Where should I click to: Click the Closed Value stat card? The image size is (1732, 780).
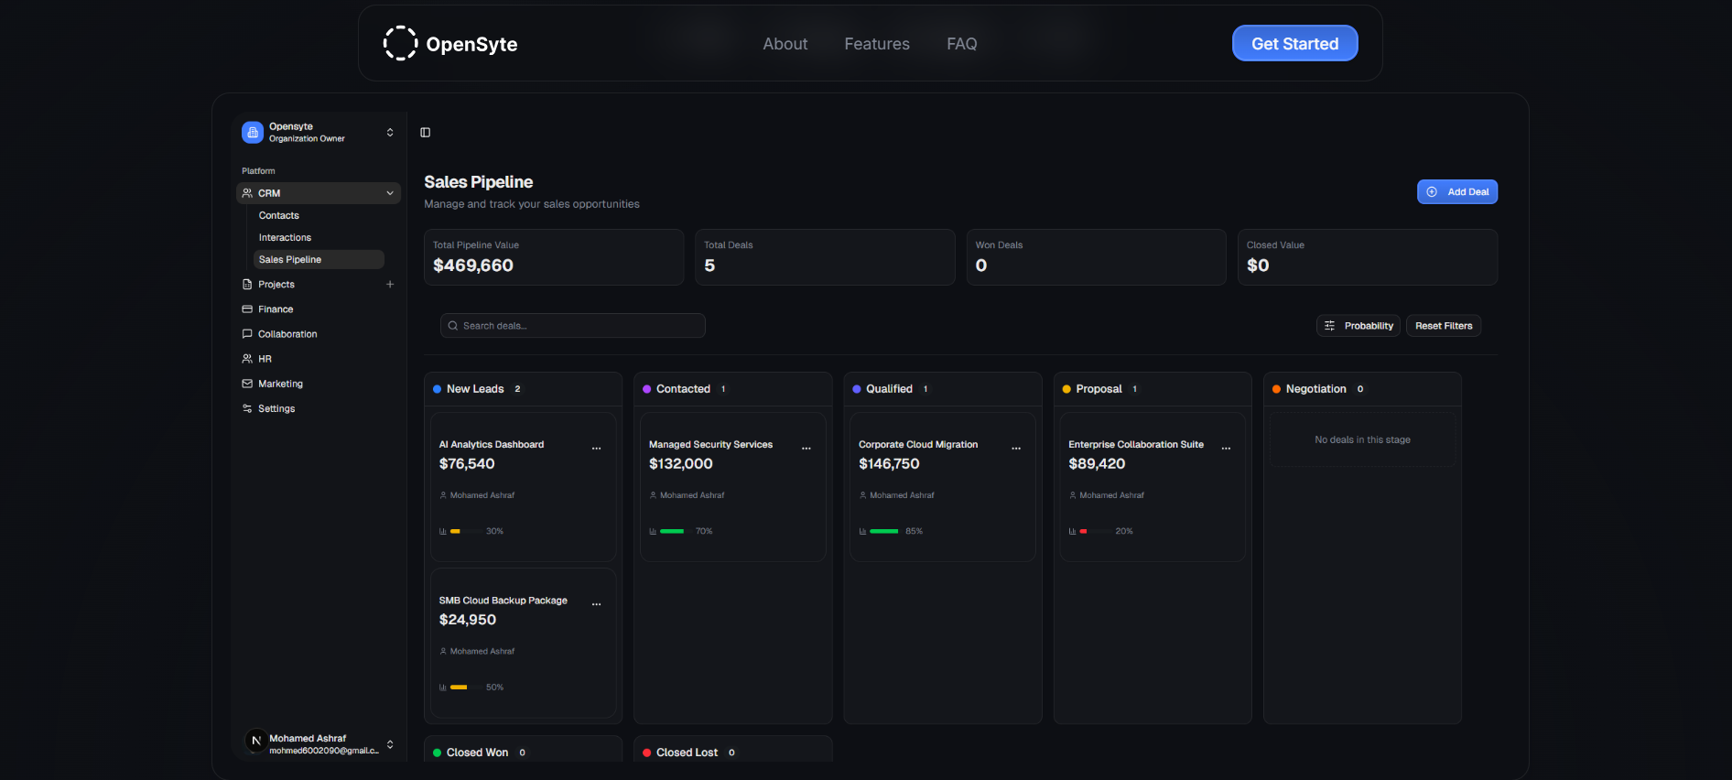point(1368,257)
